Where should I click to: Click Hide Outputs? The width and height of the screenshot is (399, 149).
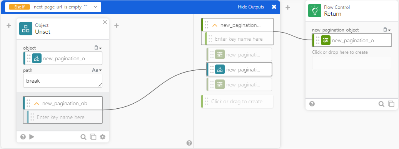(251, 7)
